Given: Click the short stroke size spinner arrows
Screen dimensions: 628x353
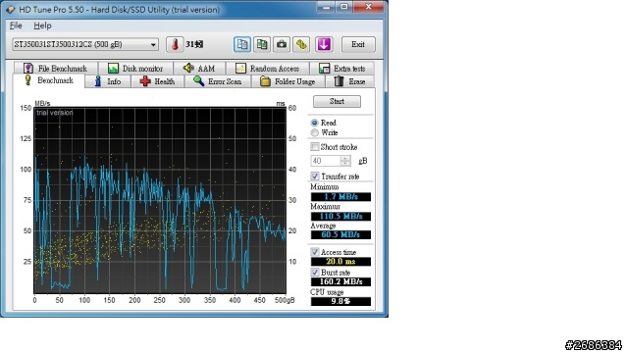Looking at the screenshot, I should pos(345,161).
